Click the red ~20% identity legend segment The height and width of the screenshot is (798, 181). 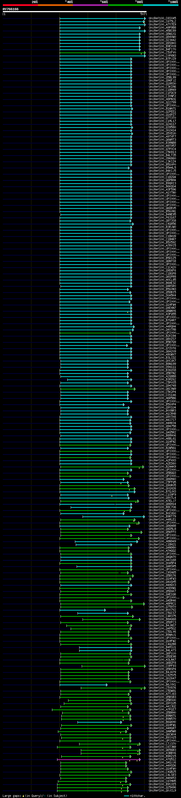(20, 5)
